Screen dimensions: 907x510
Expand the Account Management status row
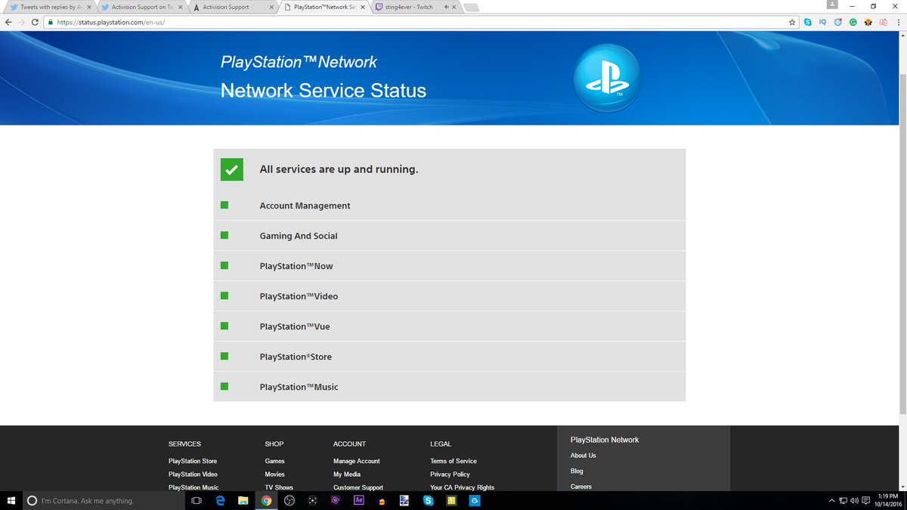[x=449, y=206]
